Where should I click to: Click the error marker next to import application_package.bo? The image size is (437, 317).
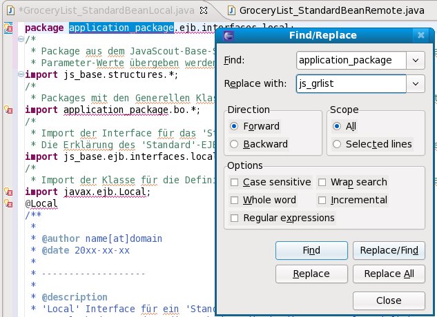(8, 110)
